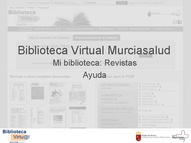Click the Pubmed free-text search field

point(84,55)
